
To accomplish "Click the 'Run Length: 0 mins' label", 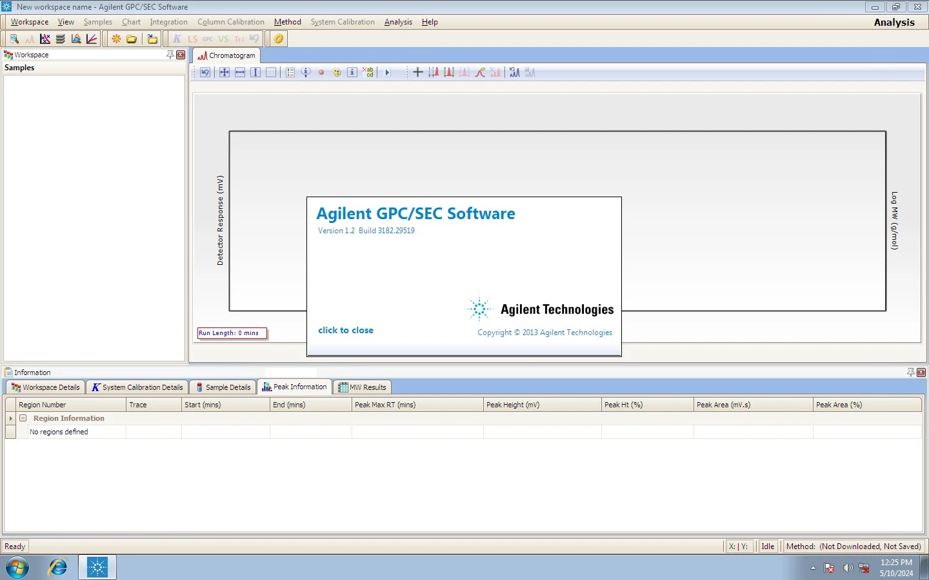I will [232, 333].
